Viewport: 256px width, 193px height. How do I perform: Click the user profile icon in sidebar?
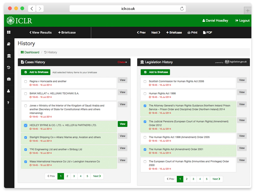point(9,91)
